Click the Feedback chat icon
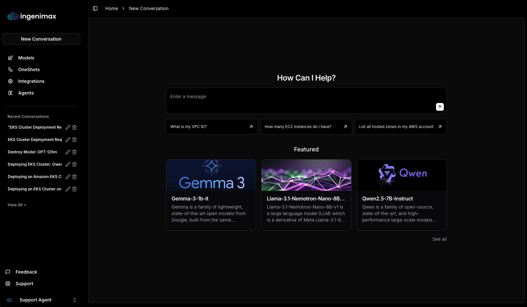Viewport: 527px width, 307px height. pos(8,272)
